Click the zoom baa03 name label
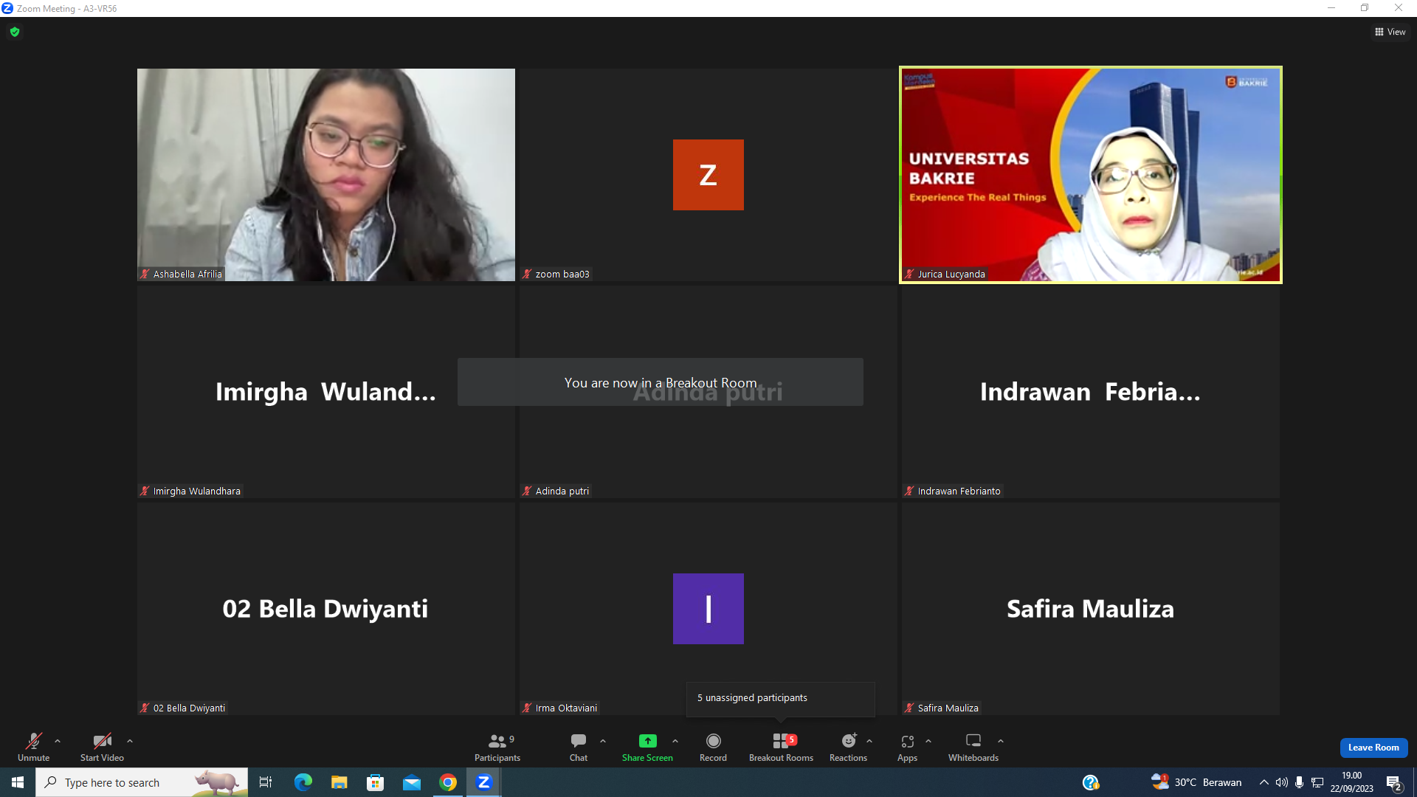Image resolution: width=1417 pixels, height=797 pixels. (x=556, y=274)
